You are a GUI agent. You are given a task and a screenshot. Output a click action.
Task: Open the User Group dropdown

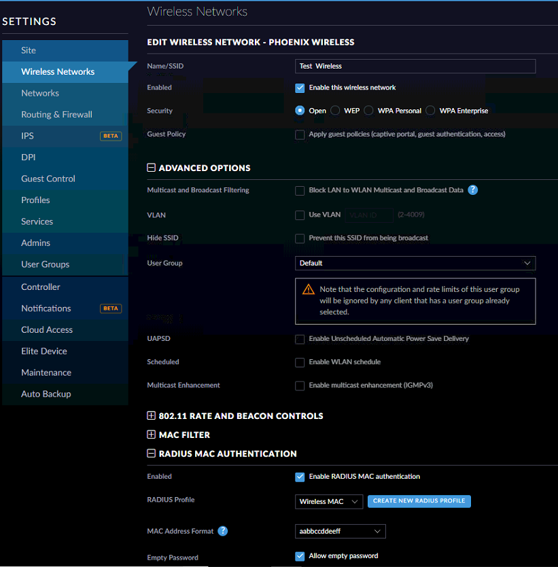(415, 263)
